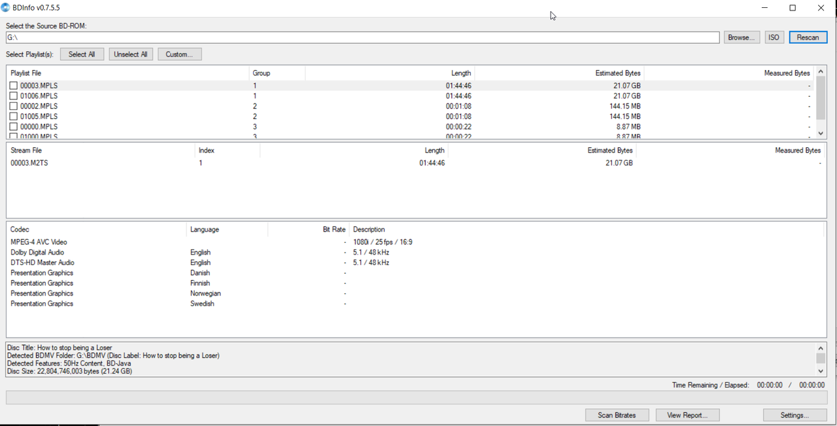The width and height of the screenshot is (837, 426).
Task: Open the Custom... playlist dialog
Action: [179, 54]
